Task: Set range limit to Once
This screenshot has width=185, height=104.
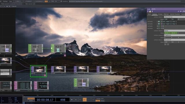Action: pyautogui.click(x=102, y=101)
